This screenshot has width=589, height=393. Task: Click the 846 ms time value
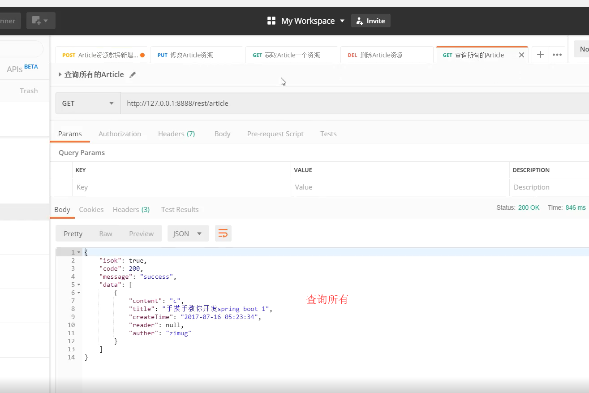click(576, 207)
